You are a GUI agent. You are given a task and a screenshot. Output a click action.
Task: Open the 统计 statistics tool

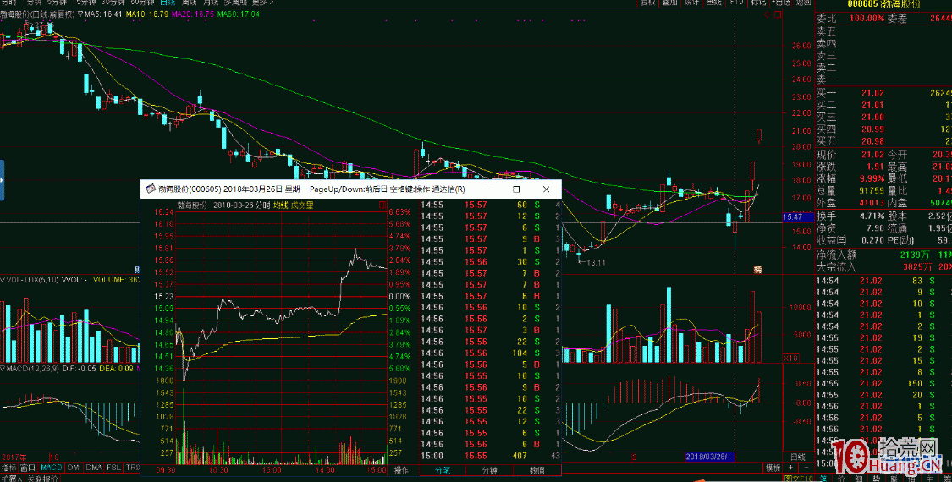pos(691,3)
